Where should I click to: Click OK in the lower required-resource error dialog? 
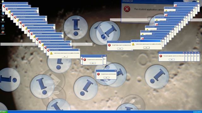coord(106,78)
